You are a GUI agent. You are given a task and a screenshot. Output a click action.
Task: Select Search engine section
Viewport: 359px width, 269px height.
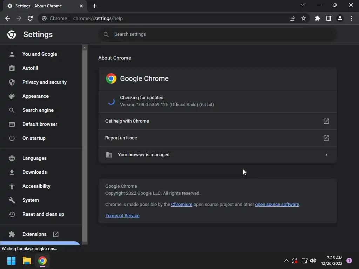pyautogui.click(x=41, y=110)
